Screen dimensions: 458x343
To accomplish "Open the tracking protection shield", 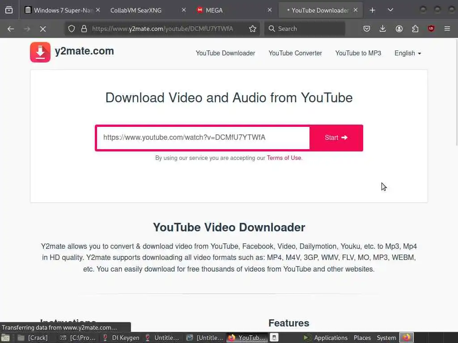I will click(72, 29).
